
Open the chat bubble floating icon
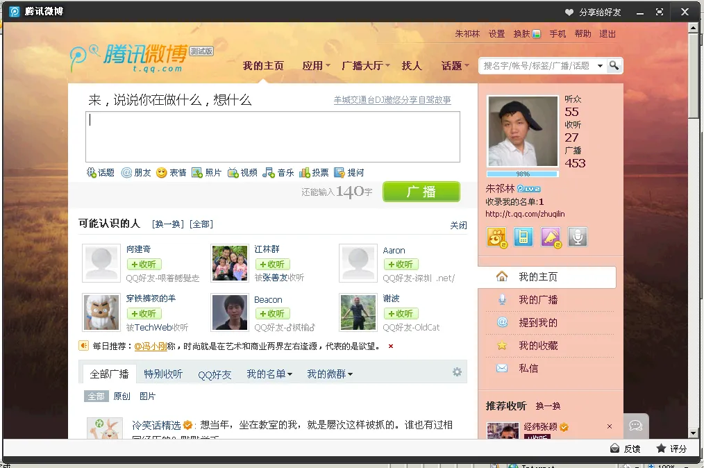[x=636, y=426]
